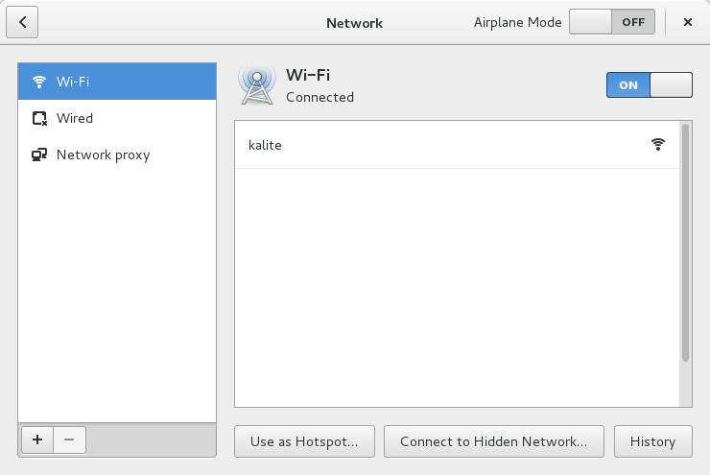Turn off the Wi-Fi switch
The width and height of the screenshot is (710, 475).
pos(649,85)
